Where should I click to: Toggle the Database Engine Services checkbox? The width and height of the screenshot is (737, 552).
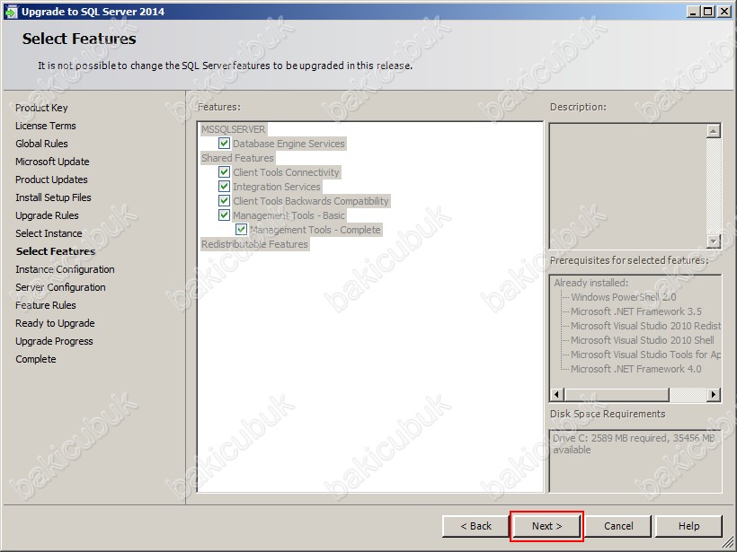(x=224, y=144)
